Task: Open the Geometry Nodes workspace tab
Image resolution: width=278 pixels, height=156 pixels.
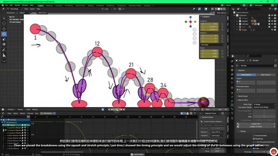Action: click(135, 6)
